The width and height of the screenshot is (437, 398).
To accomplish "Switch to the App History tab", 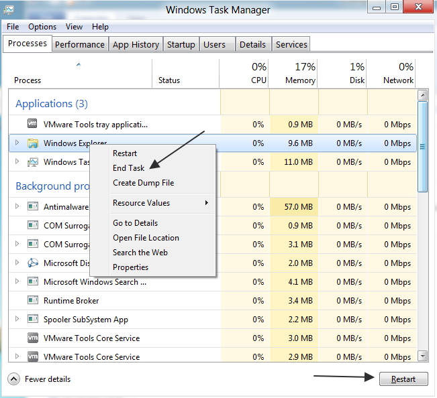I will tap(136, 44).
